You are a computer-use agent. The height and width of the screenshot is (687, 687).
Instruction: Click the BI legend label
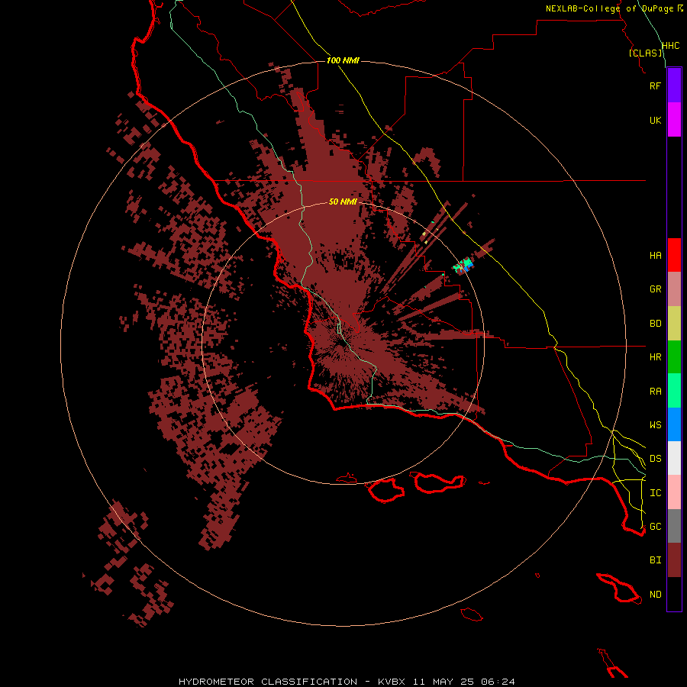(x=655, y=560)
